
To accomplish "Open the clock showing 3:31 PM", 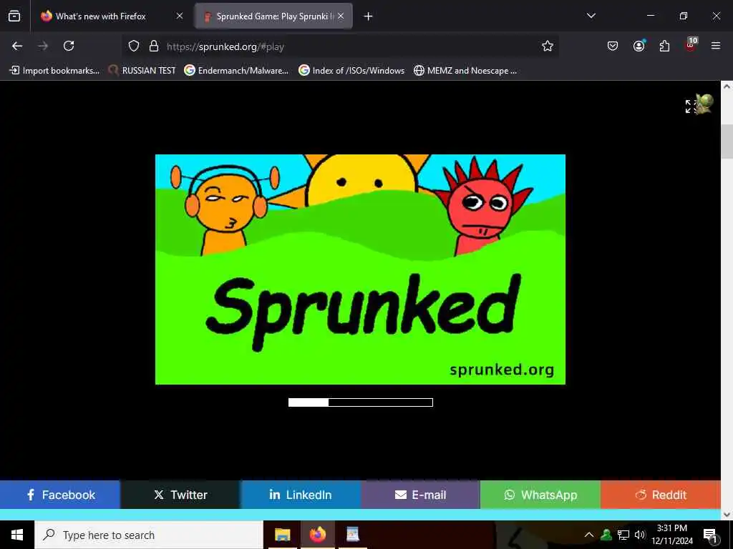I will click(x=672, y=535).
